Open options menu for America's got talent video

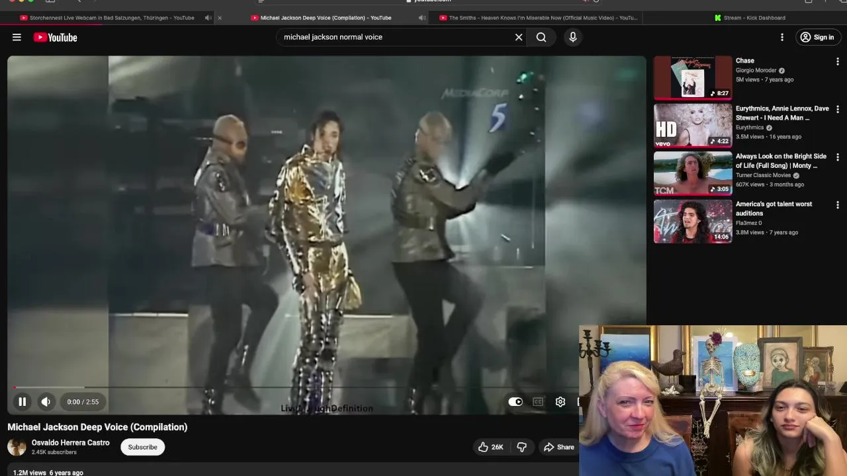click(838, 205)
